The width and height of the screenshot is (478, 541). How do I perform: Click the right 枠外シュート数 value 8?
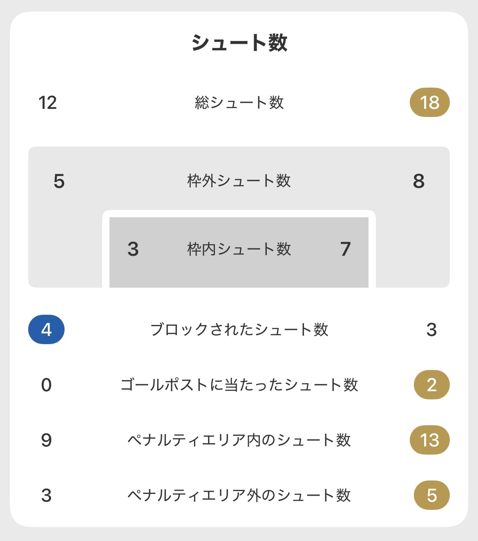click(419, 181)
